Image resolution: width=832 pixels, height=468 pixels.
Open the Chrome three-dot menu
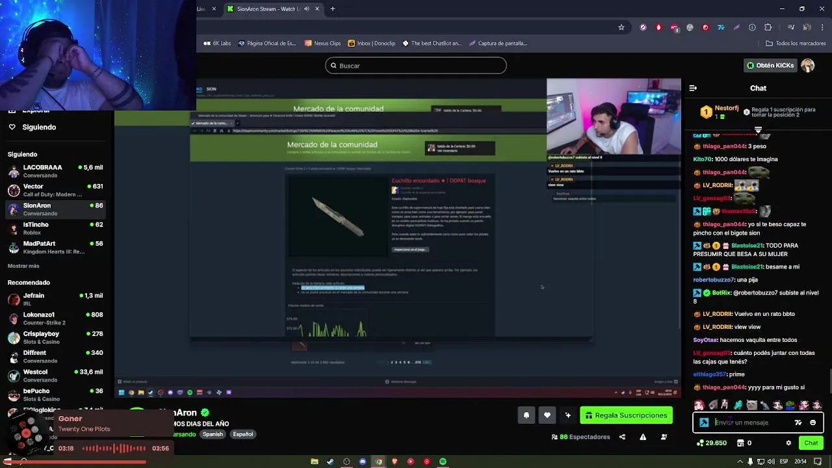click(x=822, y=27)
